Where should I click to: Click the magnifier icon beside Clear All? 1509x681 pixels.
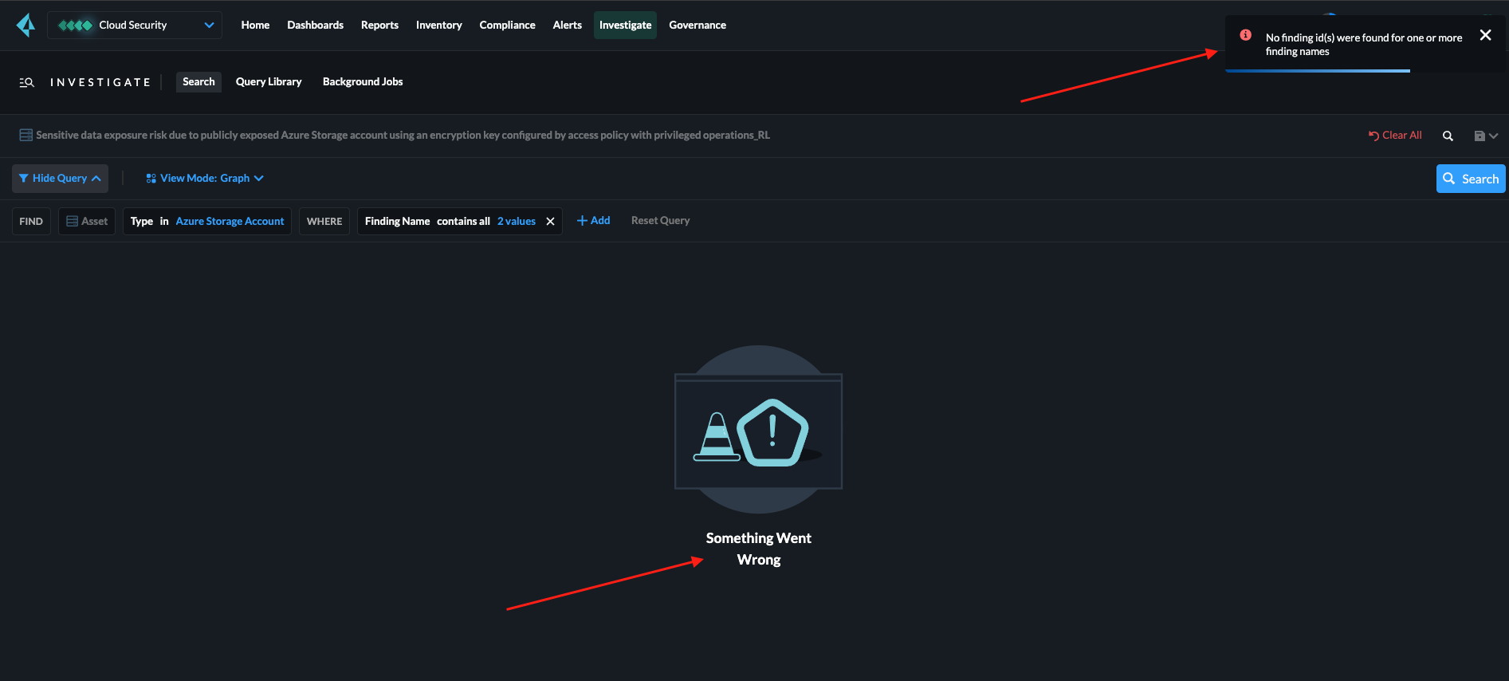1448,136
